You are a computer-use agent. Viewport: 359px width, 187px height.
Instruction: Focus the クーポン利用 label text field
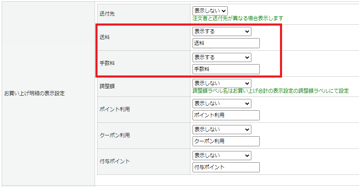[226, 141]
